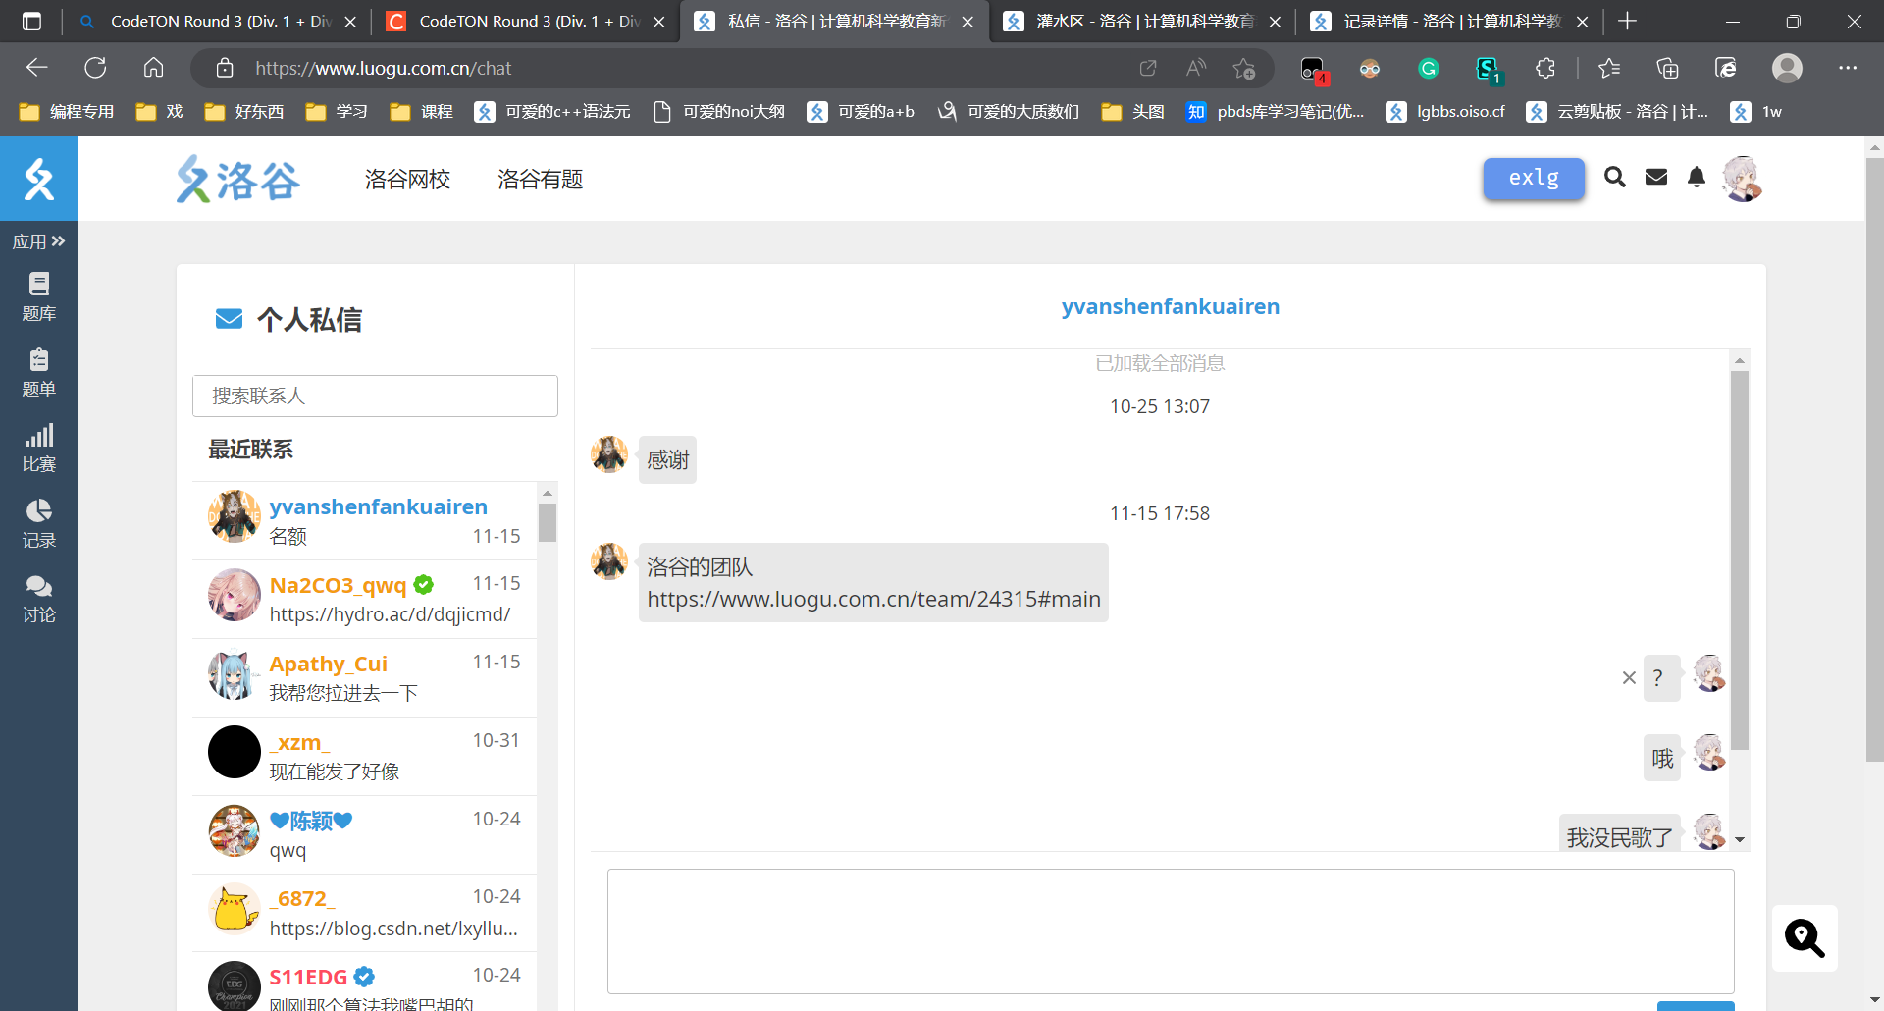Click the exlg extension button
The image size is (1884, 1011).
coord(1534,179)
